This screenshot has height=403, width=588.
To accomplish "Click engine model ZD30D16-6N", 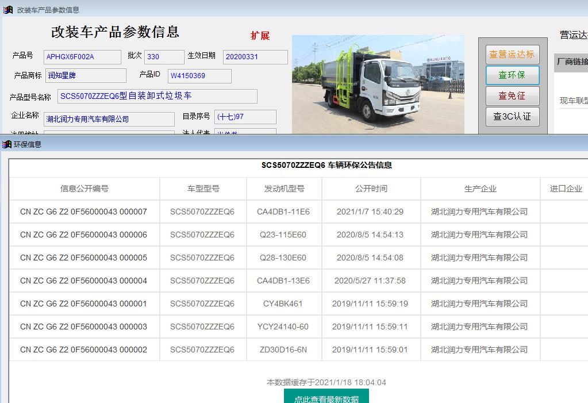I will pos(283,350).
